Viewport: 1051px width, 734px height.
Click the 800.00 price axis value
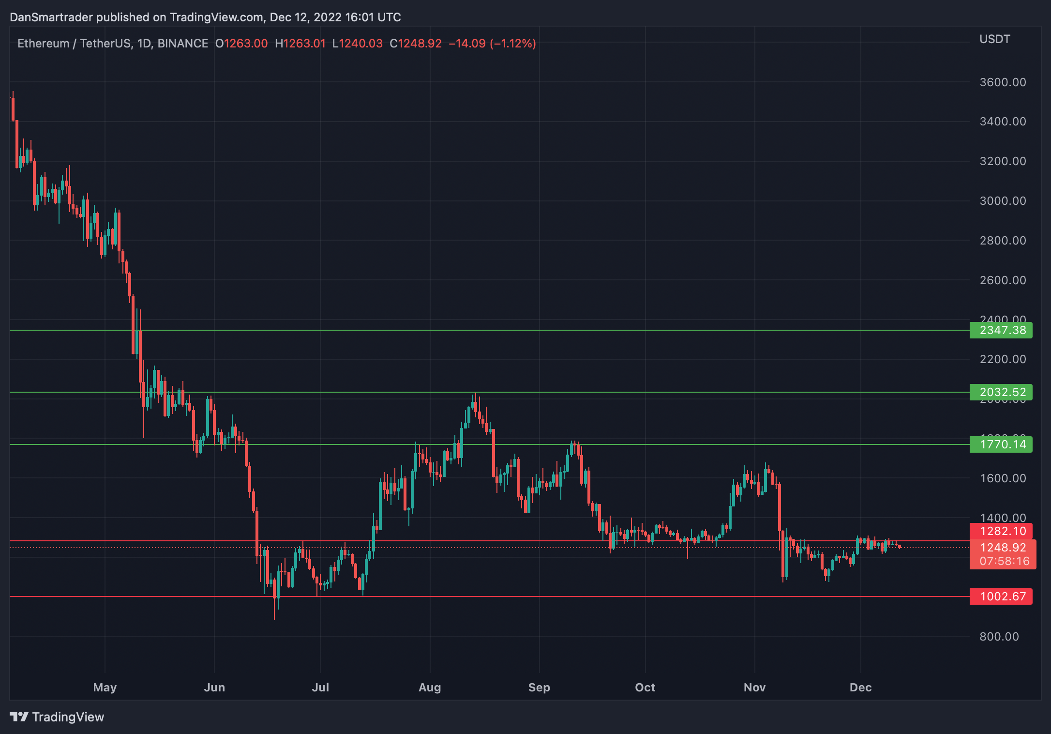click(x=999, y=637)
